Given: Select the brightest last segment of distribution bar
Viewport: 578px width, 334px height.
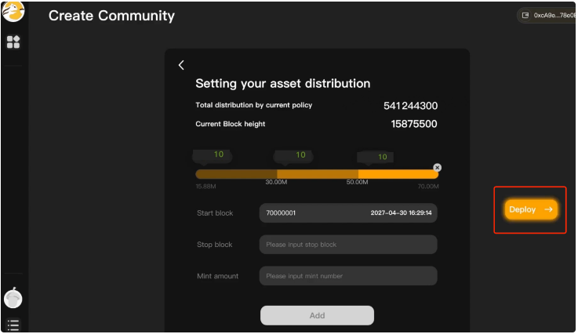Looking at the screenshot, I should [396, 174].
